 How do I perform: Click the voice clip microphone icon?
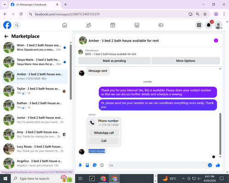coord(80,165)
